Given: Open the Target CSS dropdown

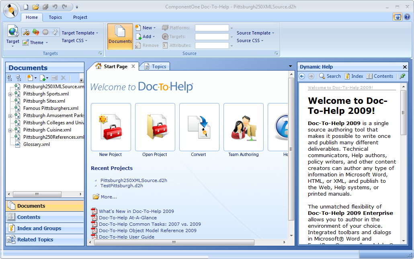Looking at the screenshot, I should click(x=74, y=40).
